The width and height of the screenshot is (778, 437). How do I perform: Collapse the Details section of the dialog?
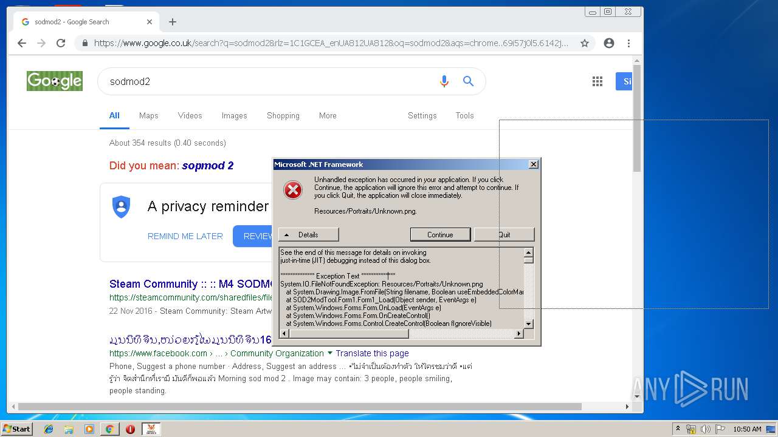308,235
